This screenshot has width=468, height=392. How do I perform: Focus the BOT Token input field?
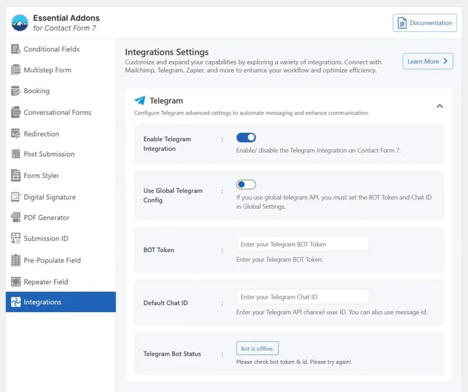pos(303,244)
